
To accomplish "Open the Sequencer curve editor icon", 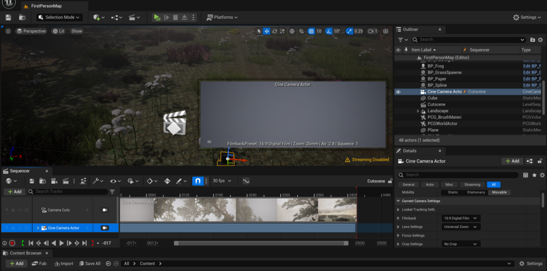I will [246, 181].
